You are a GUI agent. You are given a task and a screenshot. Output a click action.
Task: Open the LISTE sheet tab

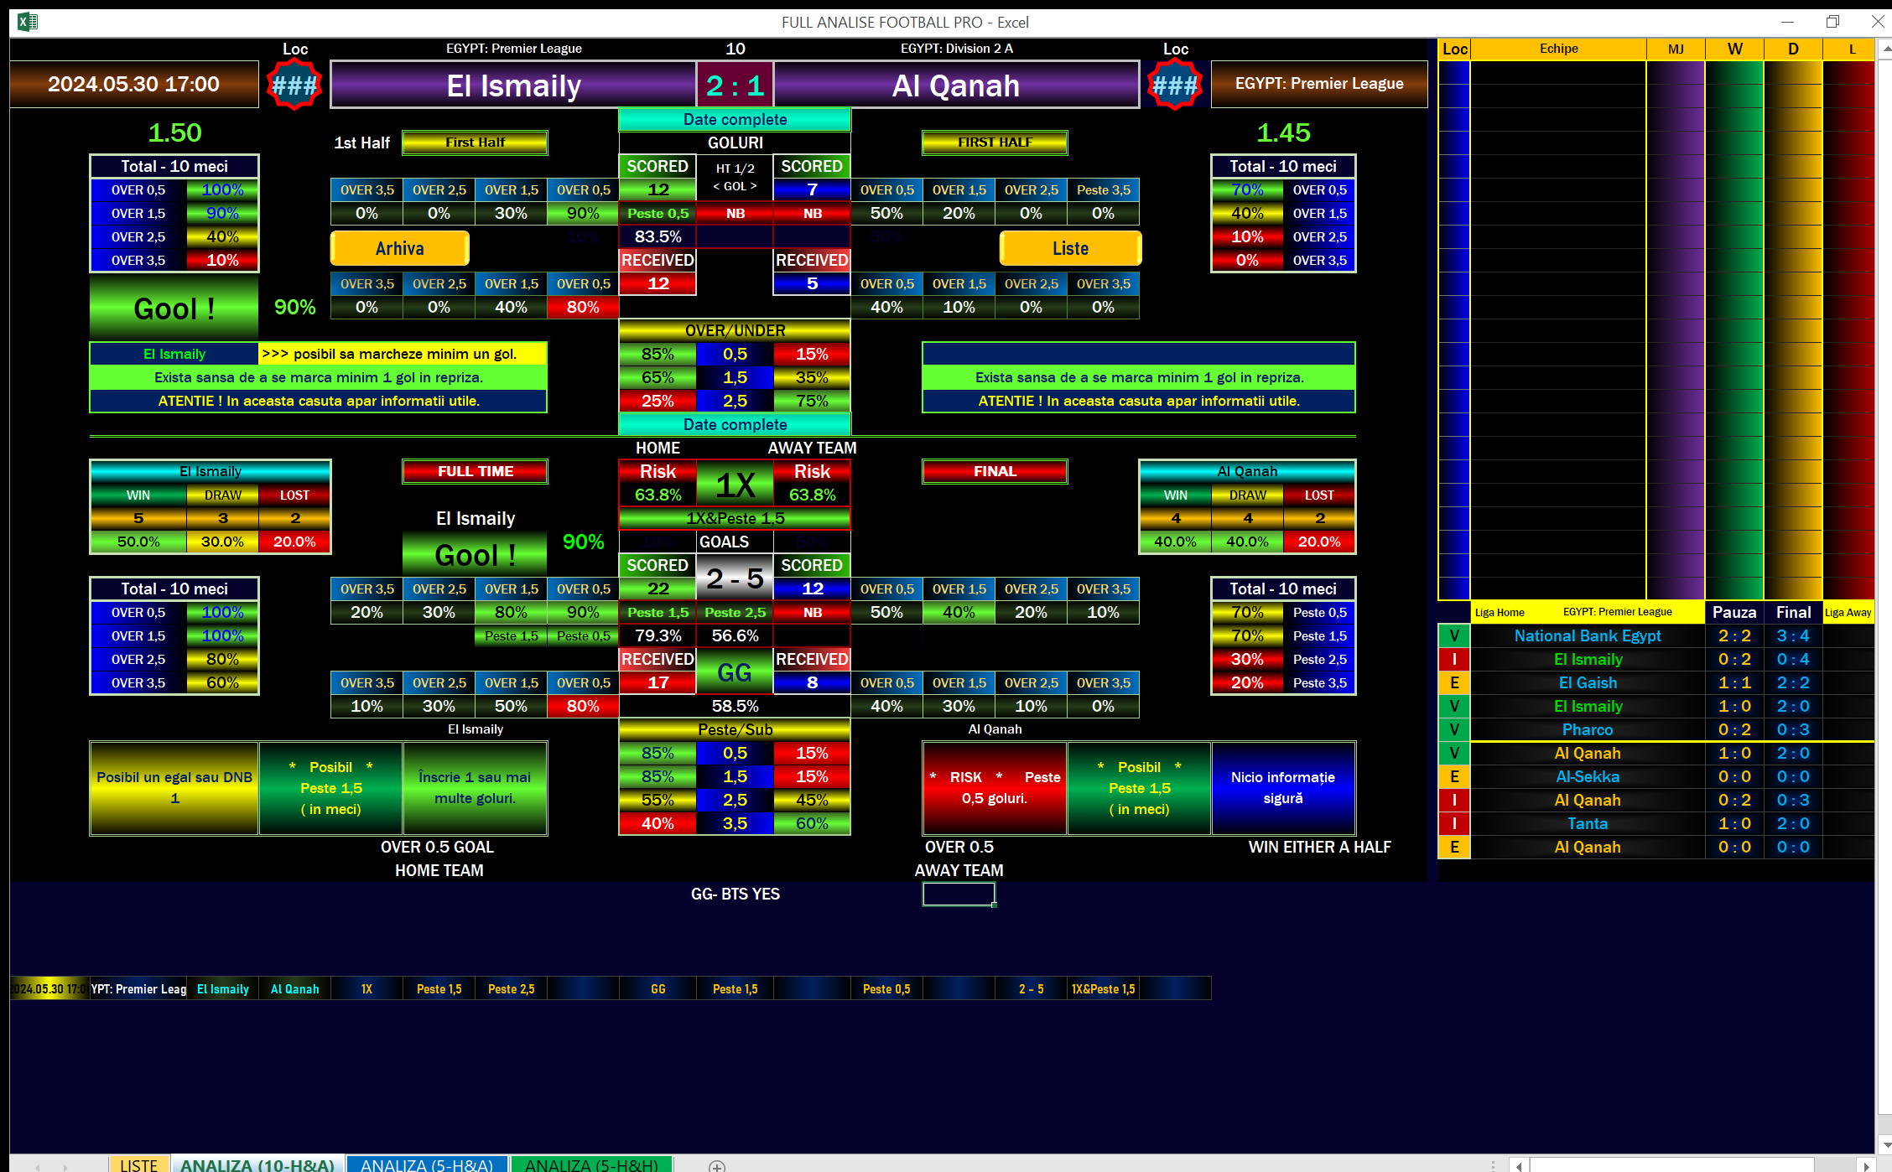click(138, 1165)
